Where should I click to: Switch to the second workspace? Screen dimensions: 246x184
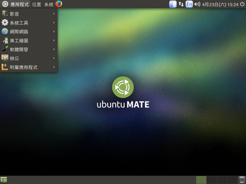click(x=212, y=180)
